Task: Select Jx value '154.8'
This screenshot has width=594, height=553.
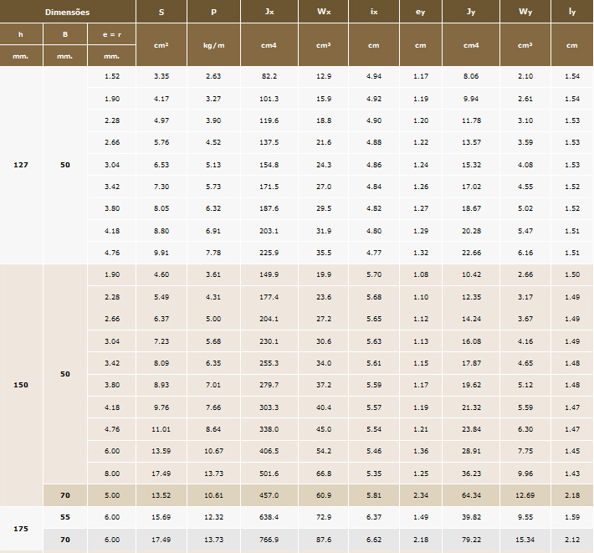Action: [x=269, y=165]
